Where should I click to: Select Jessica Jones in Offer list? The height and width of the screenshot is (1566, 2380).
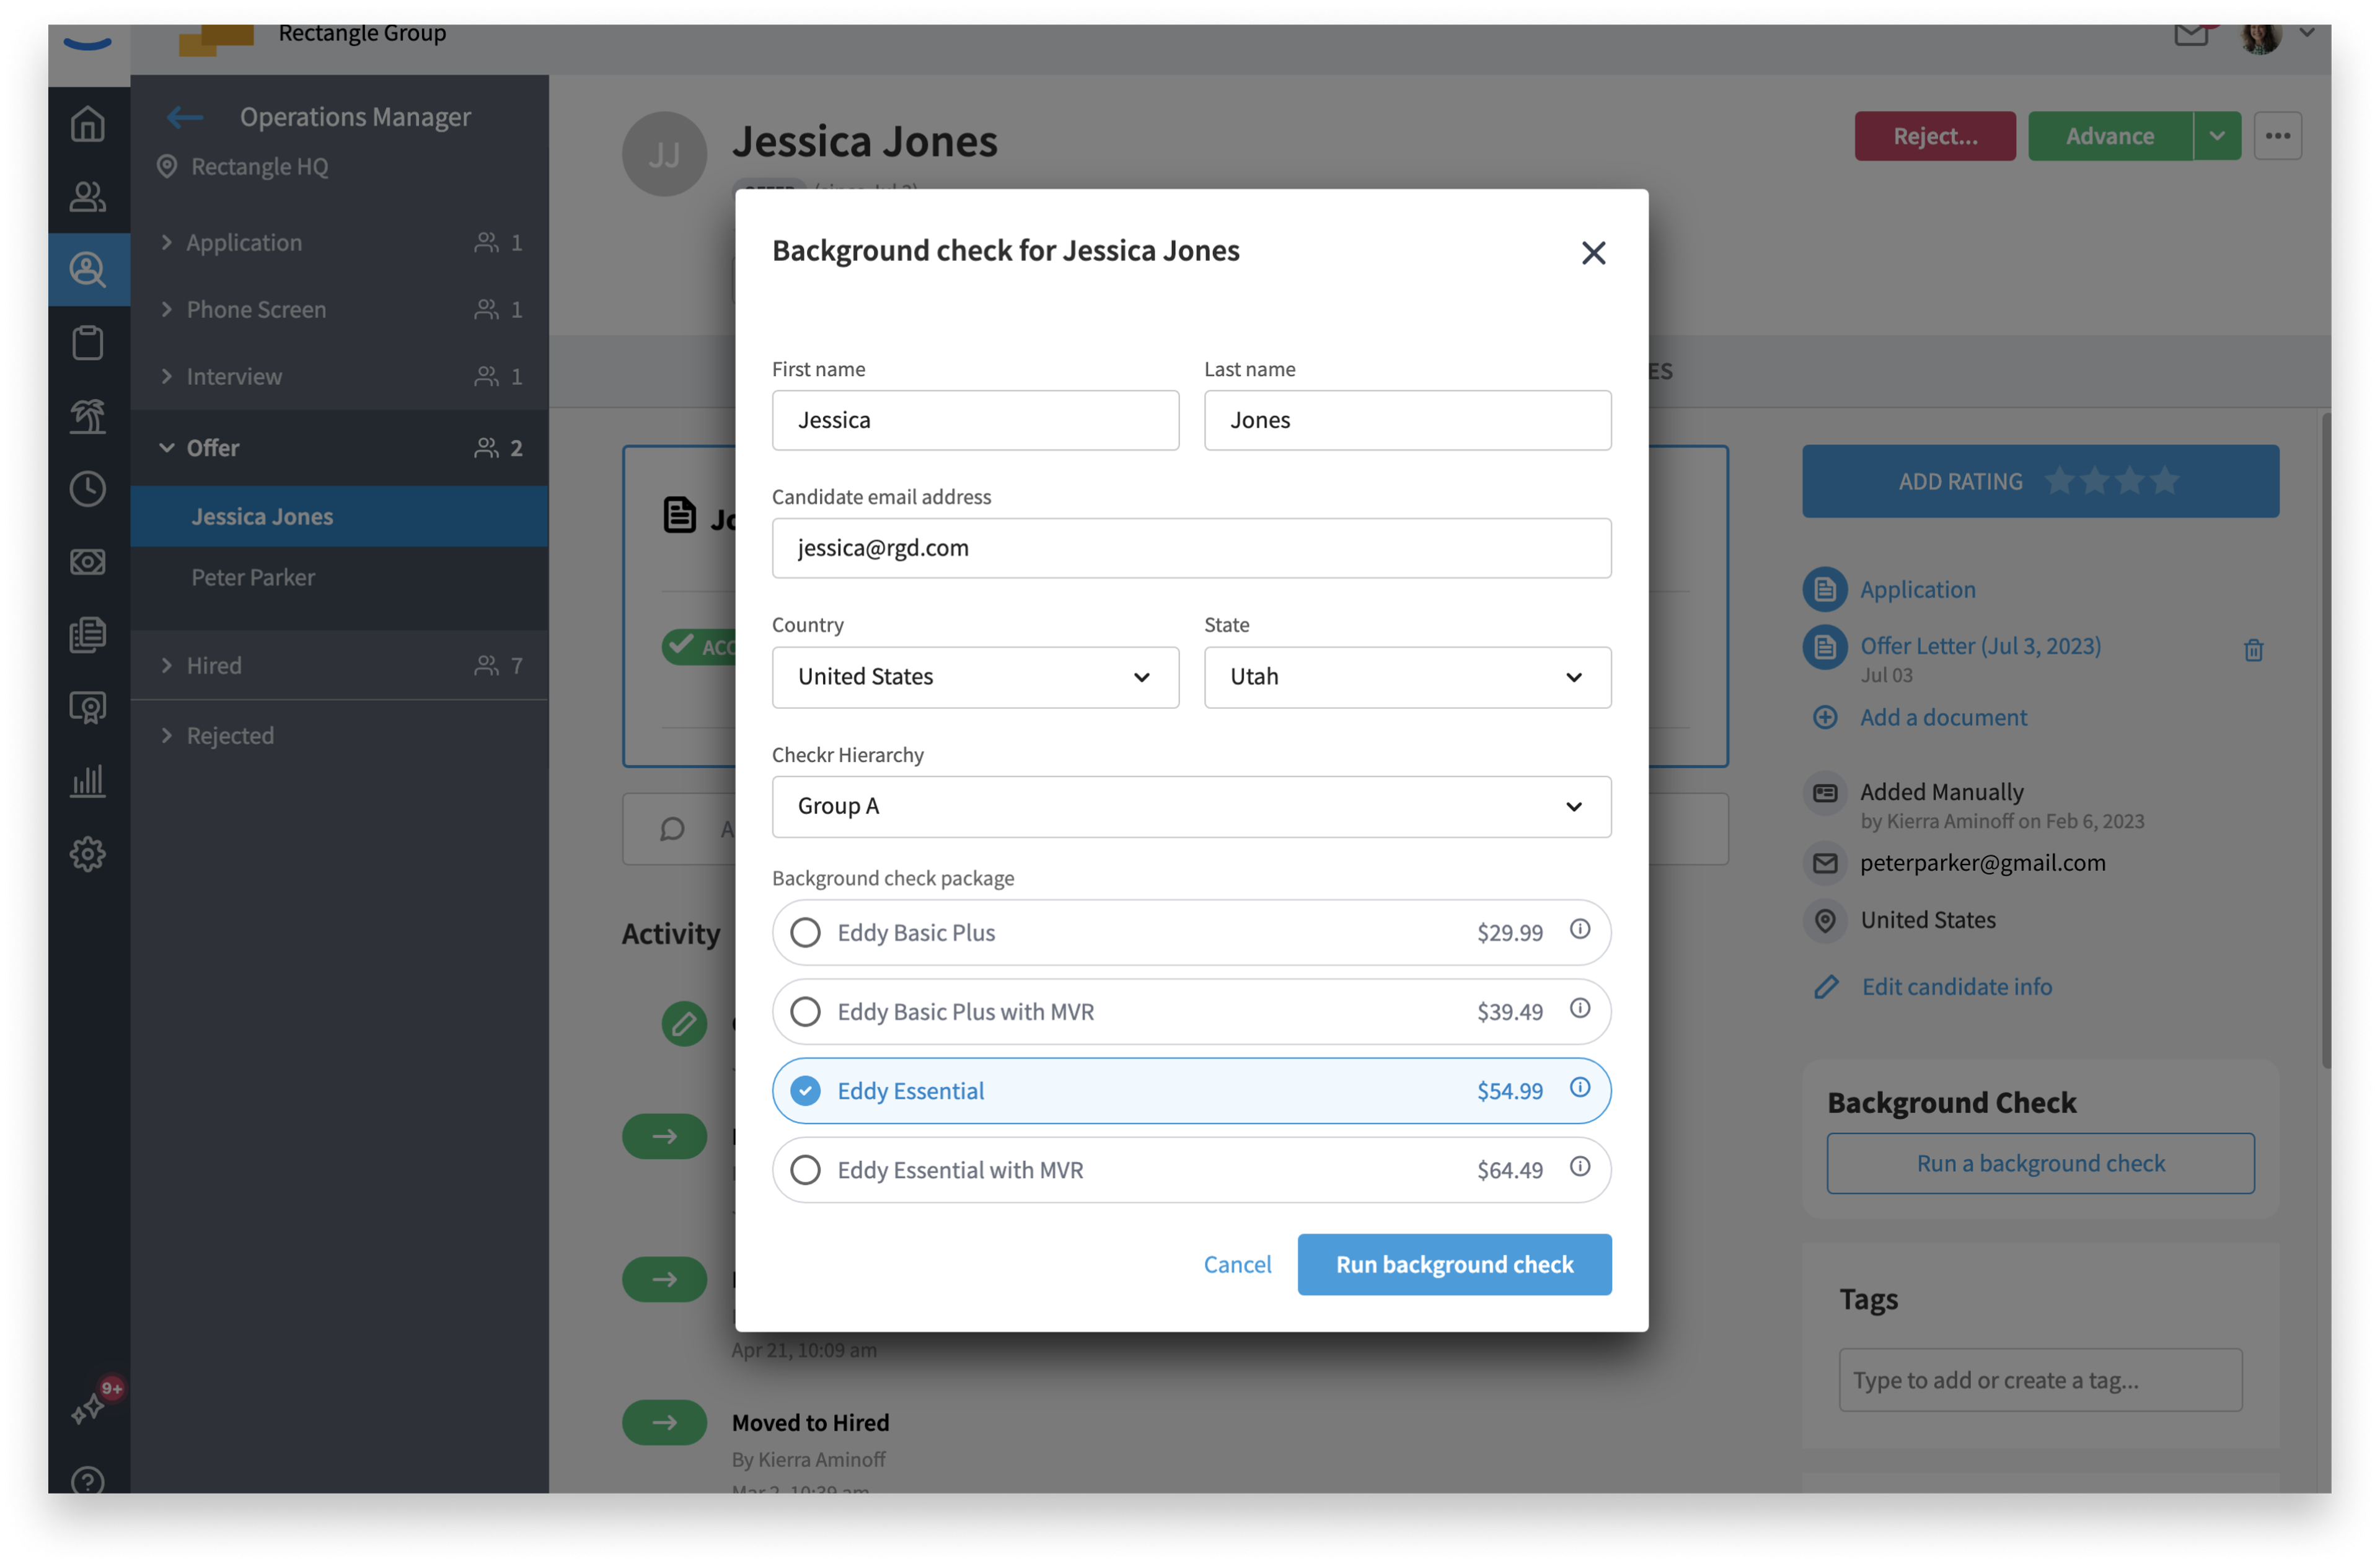(339, 516)
